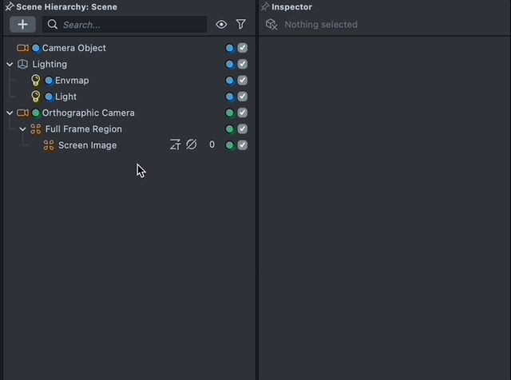Click the Envmap light bulb icon

[x=35, y=81]
